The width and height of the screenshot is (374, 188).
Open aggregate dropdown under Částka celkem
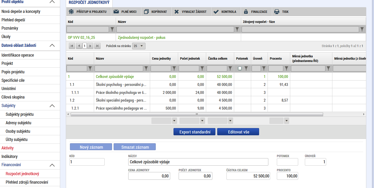pos(230,121)
